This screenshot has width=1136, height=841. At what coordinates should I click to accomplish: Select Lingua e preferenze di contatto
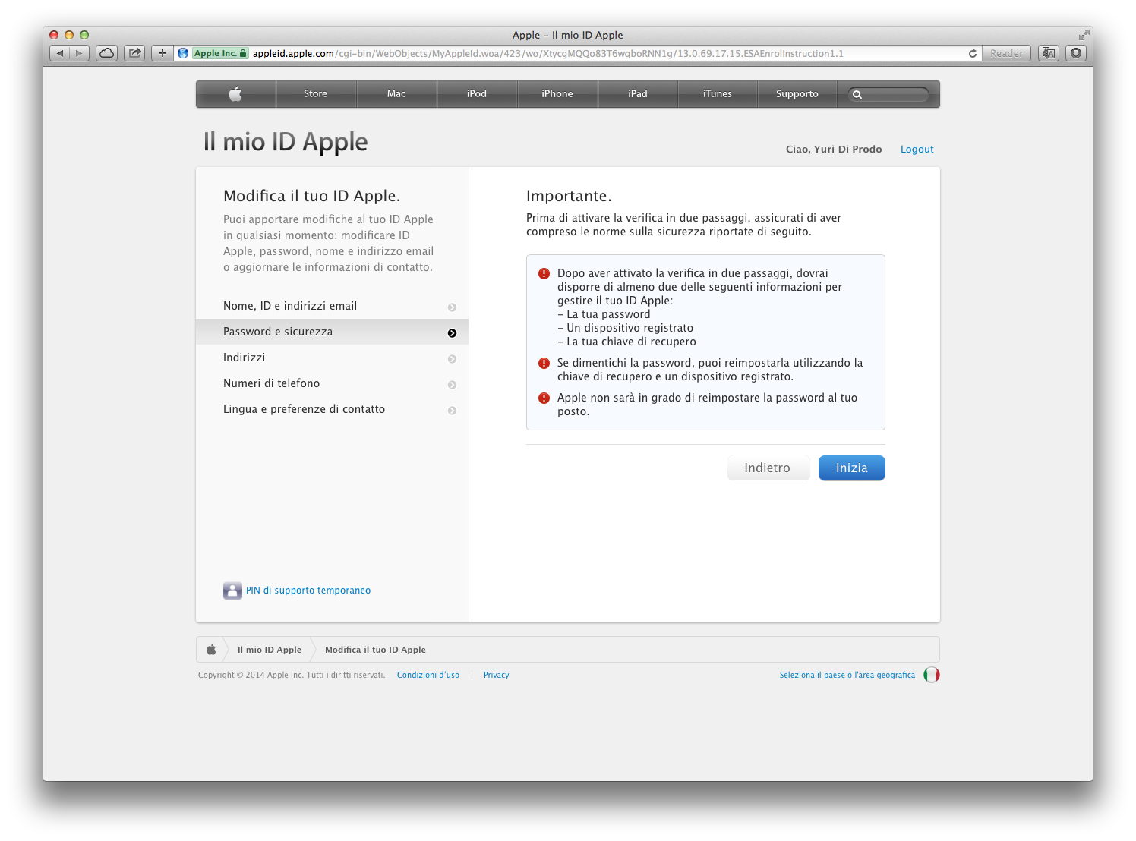[332, 409]
